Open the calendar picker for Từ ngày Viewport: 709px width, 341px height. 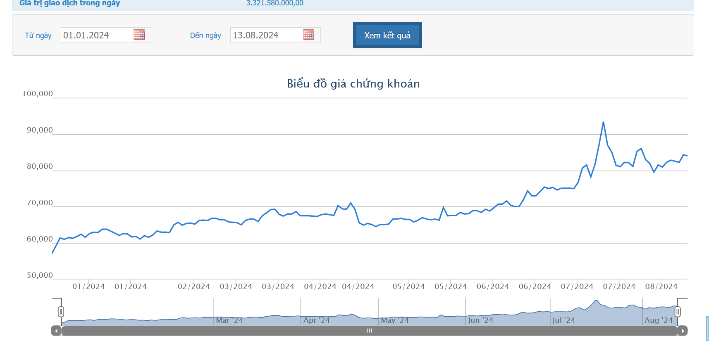tap(139, 35)
